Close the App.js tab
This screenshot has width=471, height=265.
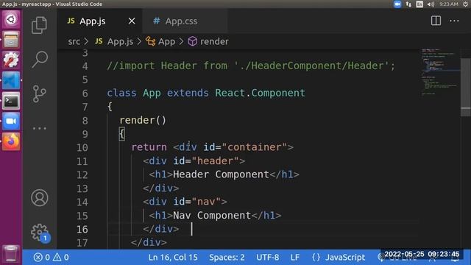point(132,21)
